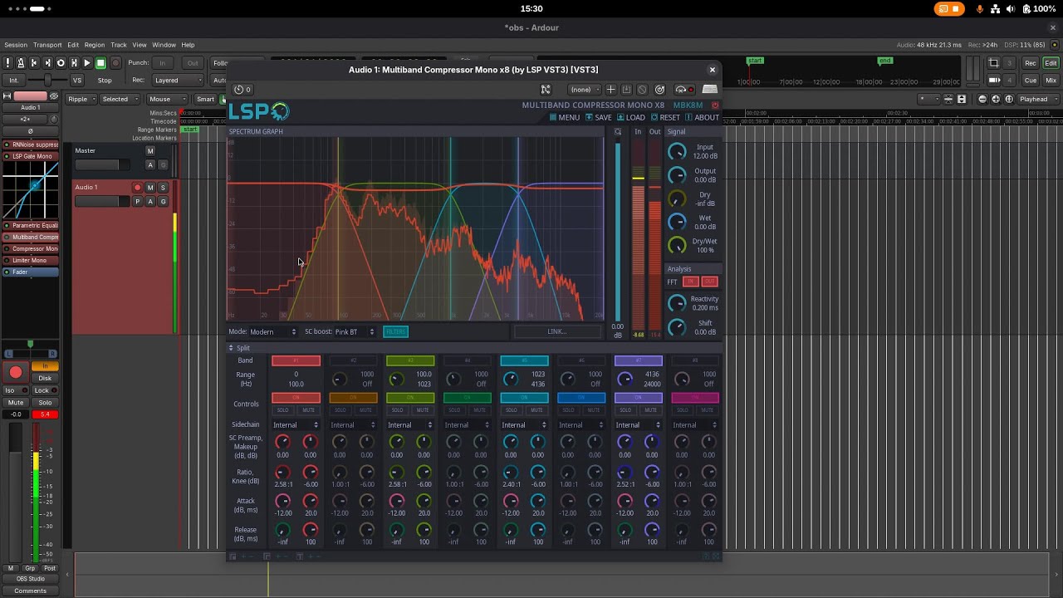Image resolution: width=1063 pixels, height=598 pixels.
Task: Open the Mouse edit point dropdown
Action: (166, 99)
